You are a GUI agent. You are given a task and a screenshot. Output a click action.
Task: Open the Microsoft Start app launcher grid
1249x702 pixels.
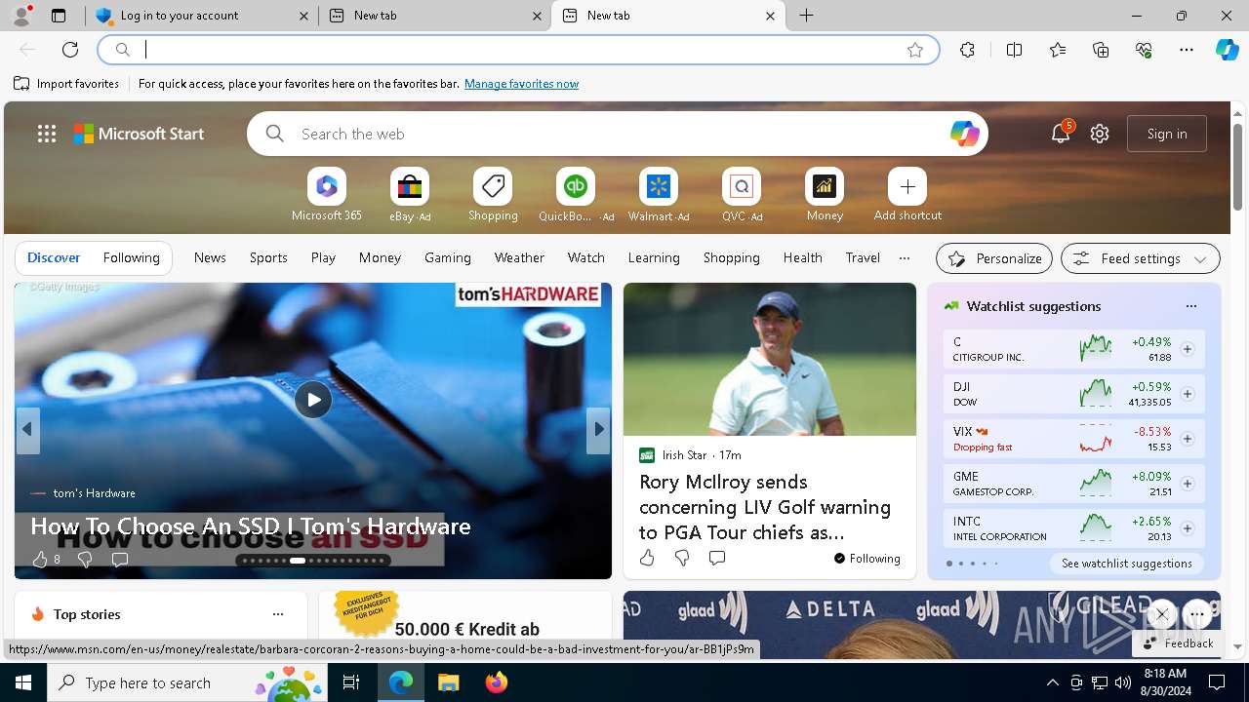[47, 134]
